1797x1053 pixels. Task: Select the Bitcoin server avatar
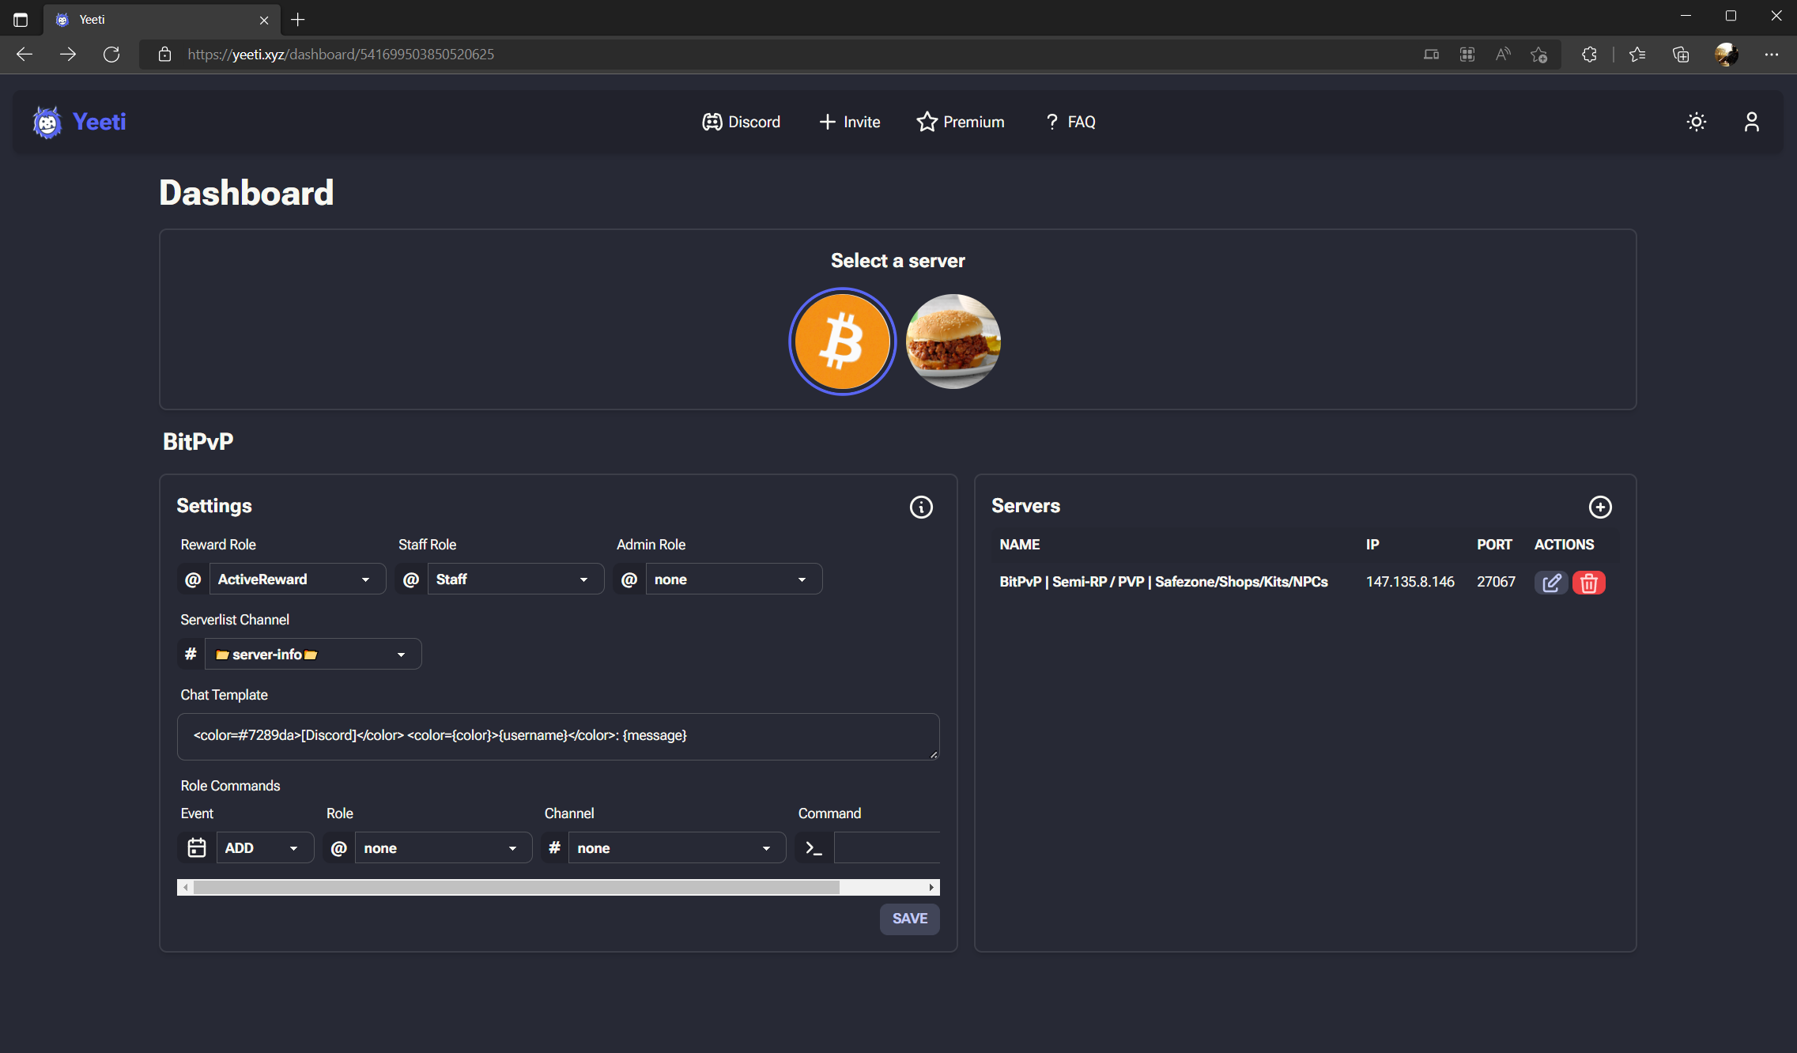tap(842, 342)
